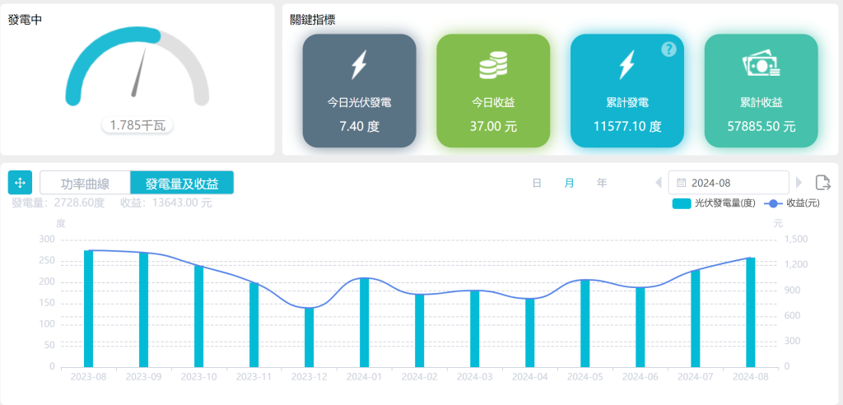Screen dimensions: 843x405
Task: Open the 今日收益 card
Action: [x=493, y=91]
